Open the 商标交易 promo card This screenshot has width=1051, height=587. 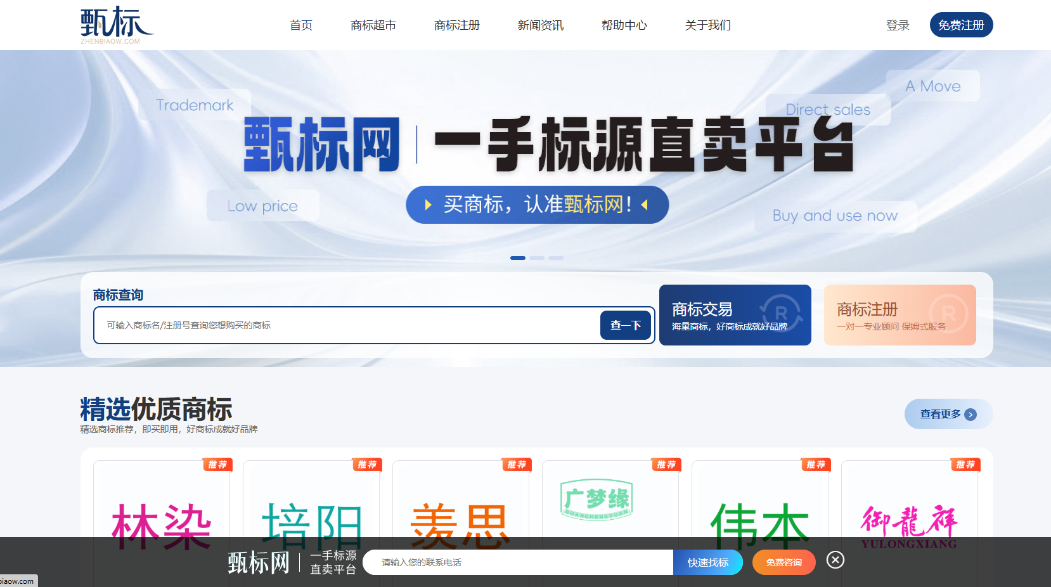pos(735,315)
